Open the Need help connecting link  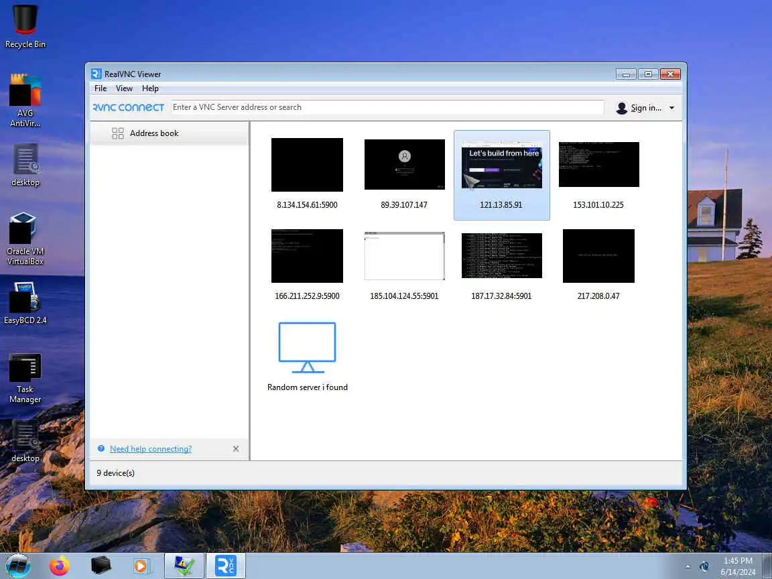pos(151,449)
